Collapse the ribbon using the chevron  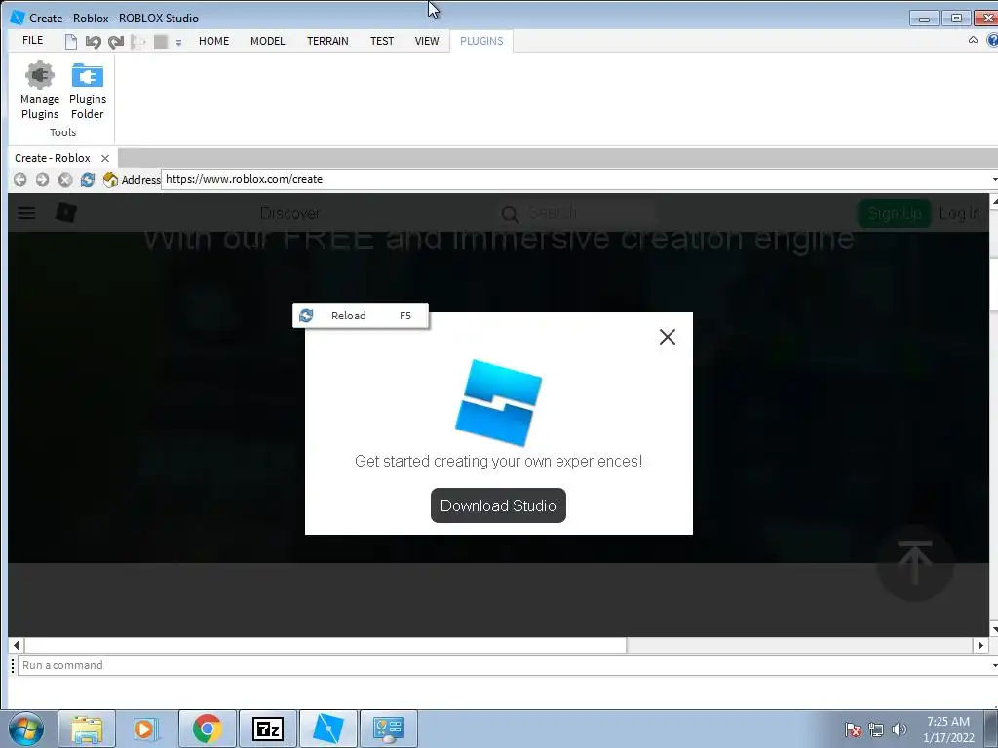(x=973, y=40)
